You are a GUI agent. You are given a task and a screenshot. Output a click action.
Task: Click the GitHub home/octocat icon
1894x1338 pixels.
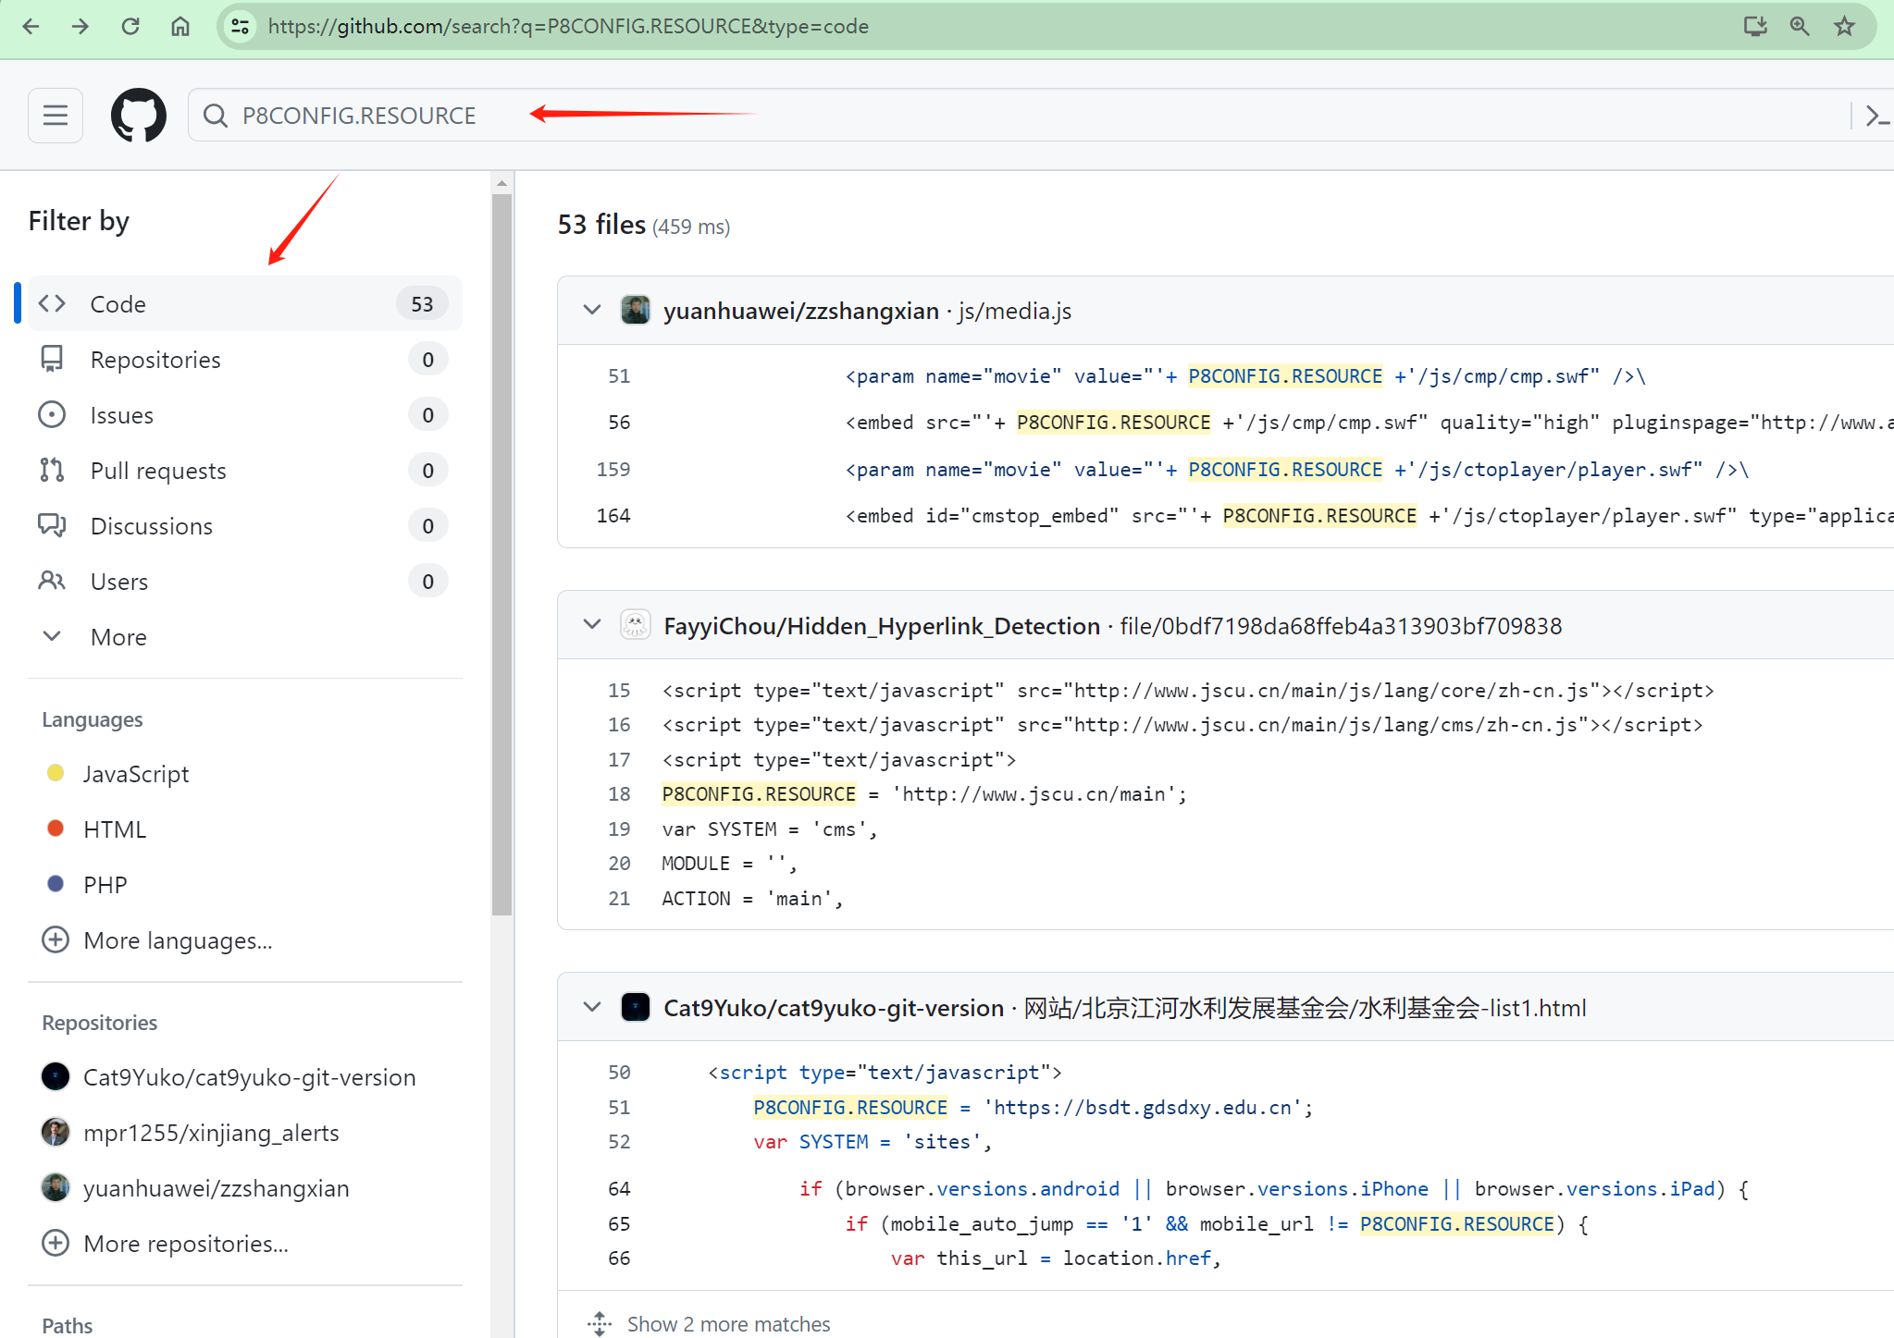pos(141,115)
